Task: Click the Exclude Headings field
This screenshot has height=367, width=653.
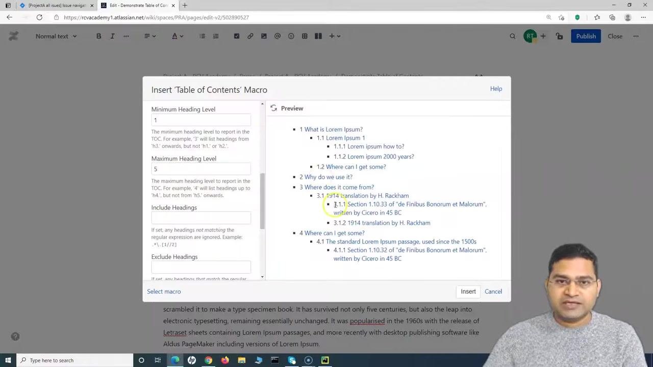Action: pos(201,267)
